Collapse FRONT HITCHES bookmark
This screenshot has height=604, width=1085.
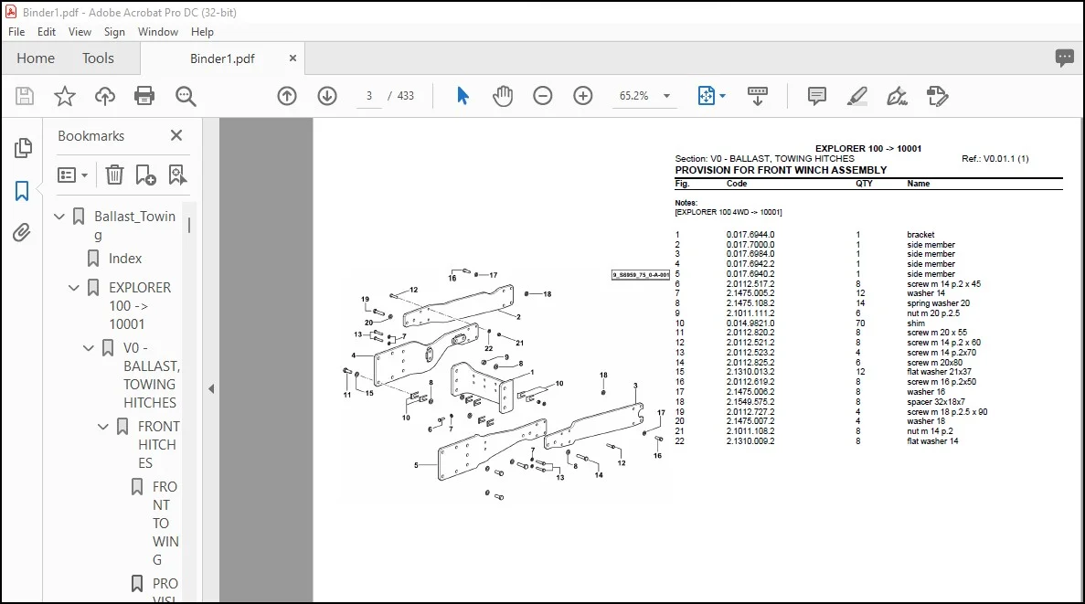103,427
